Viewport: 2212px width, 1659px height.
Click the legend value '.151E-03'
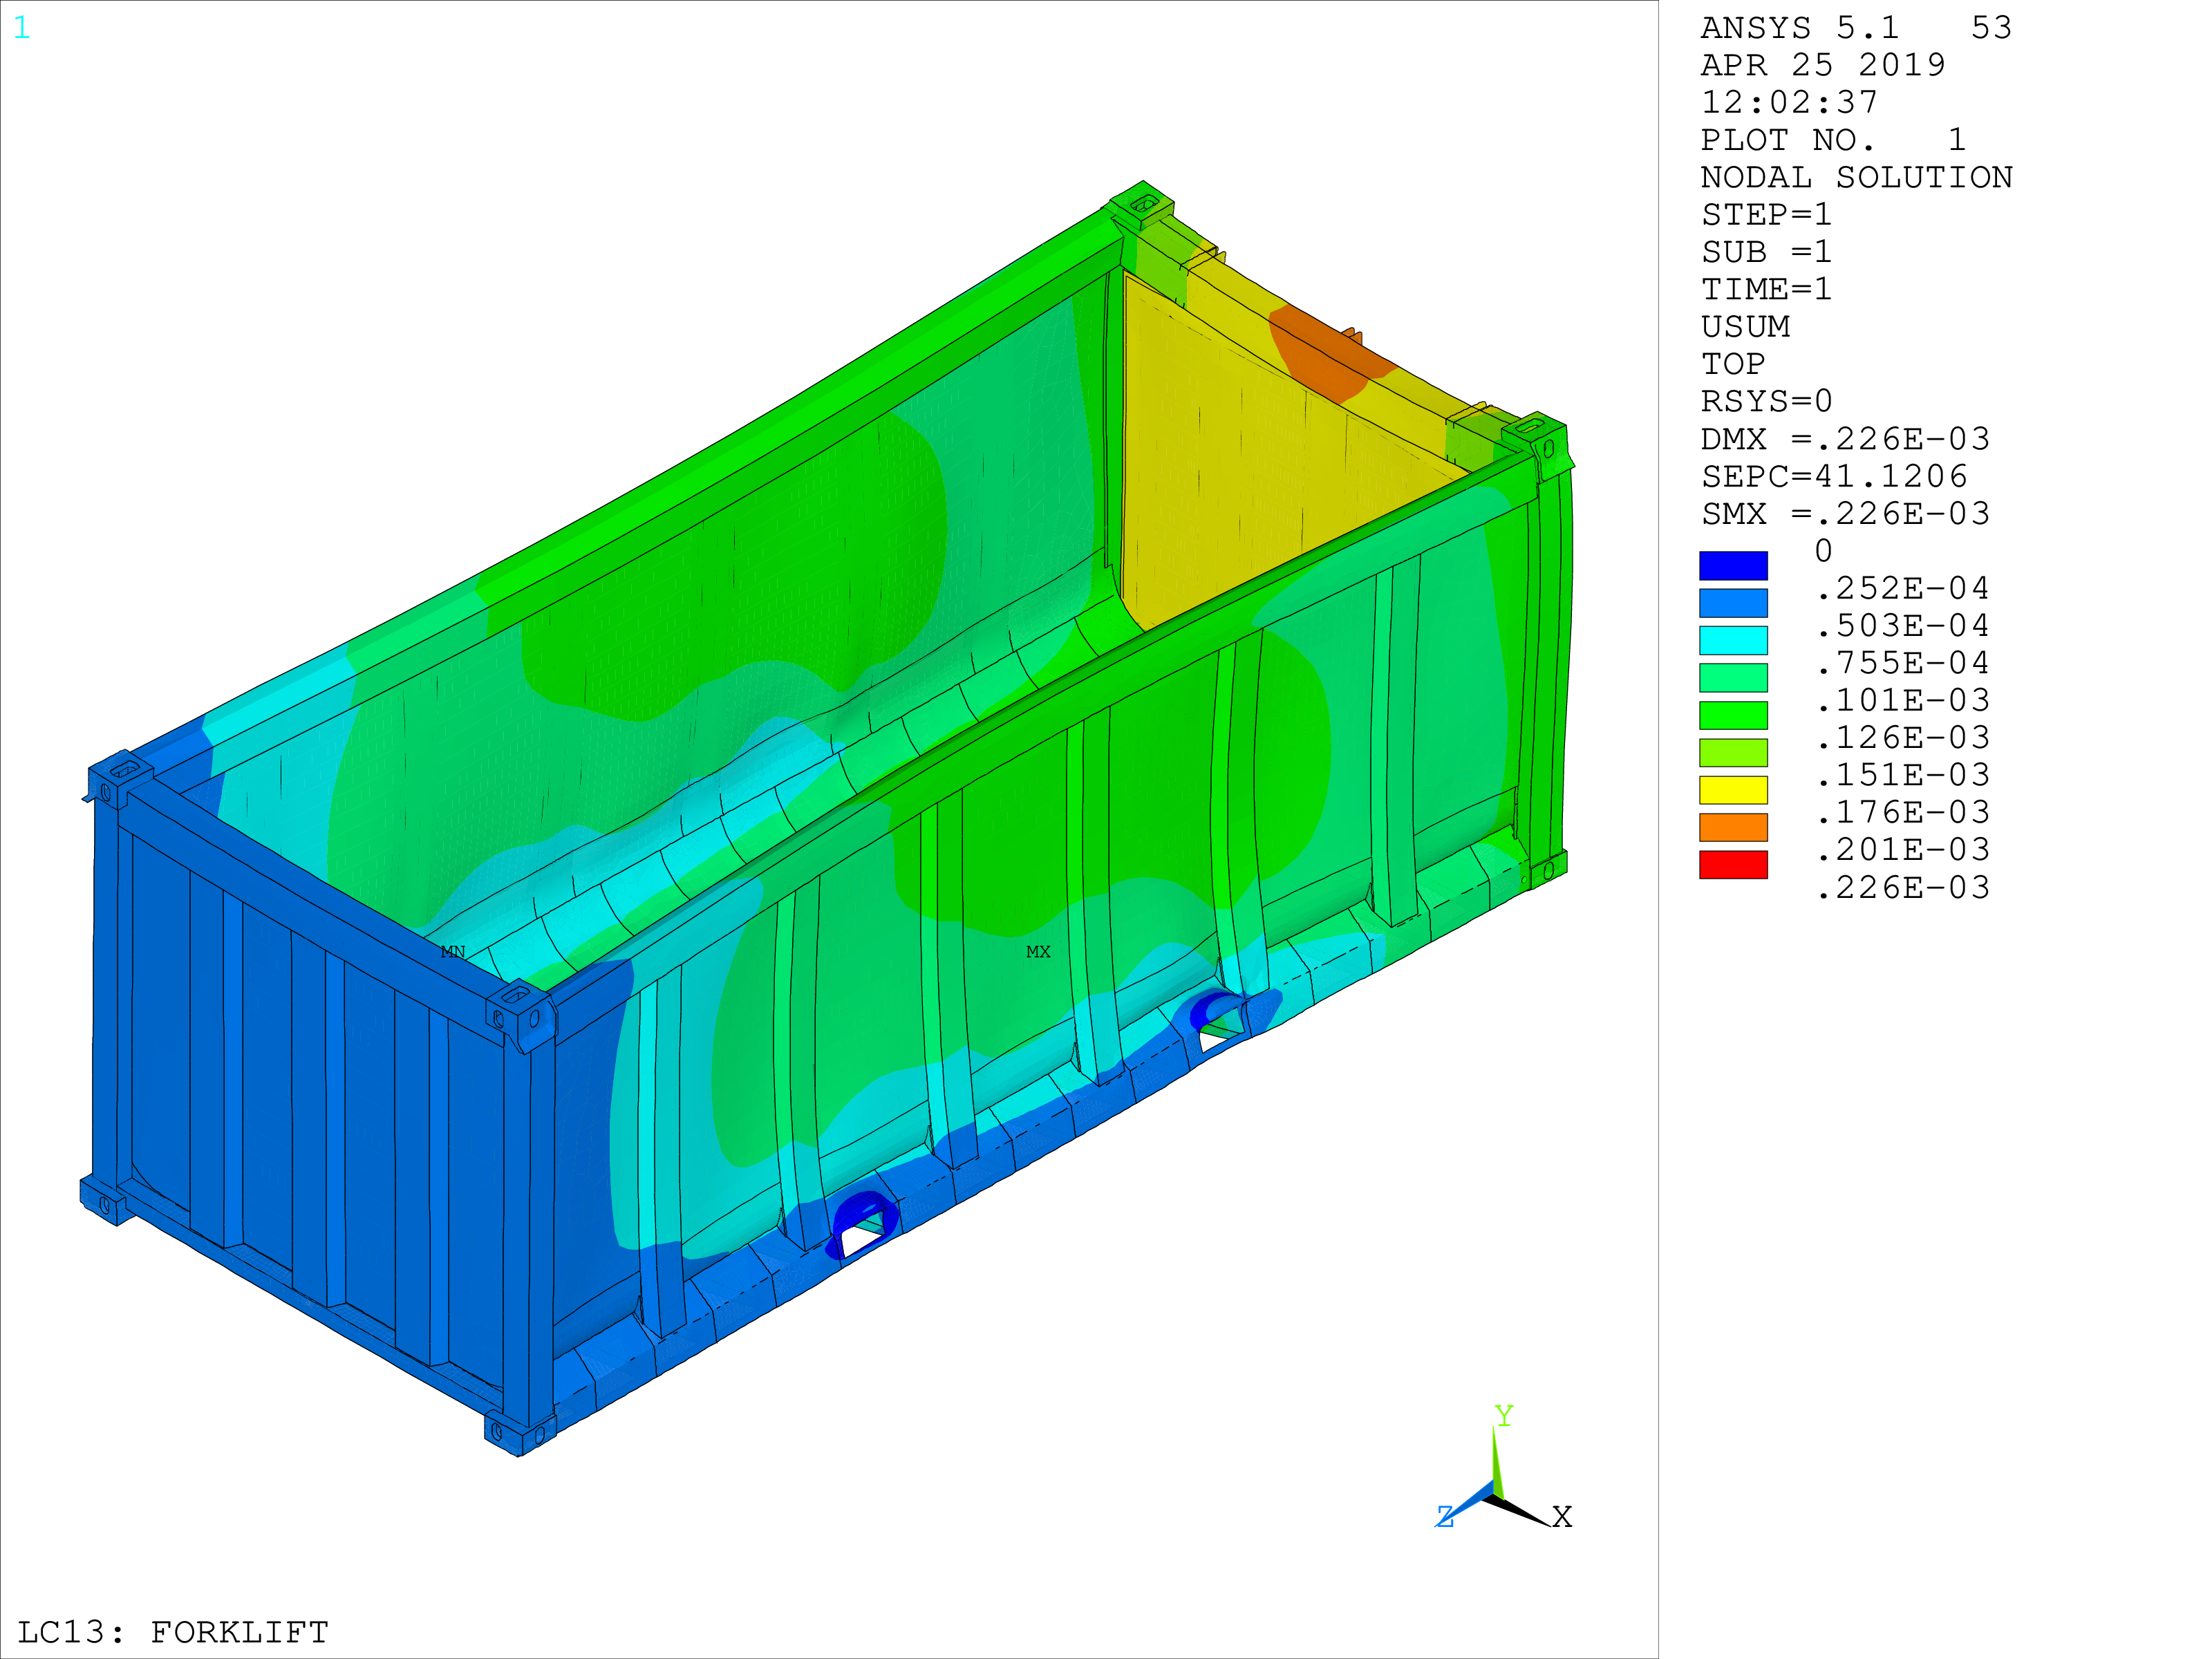[x=1903, y=775]
